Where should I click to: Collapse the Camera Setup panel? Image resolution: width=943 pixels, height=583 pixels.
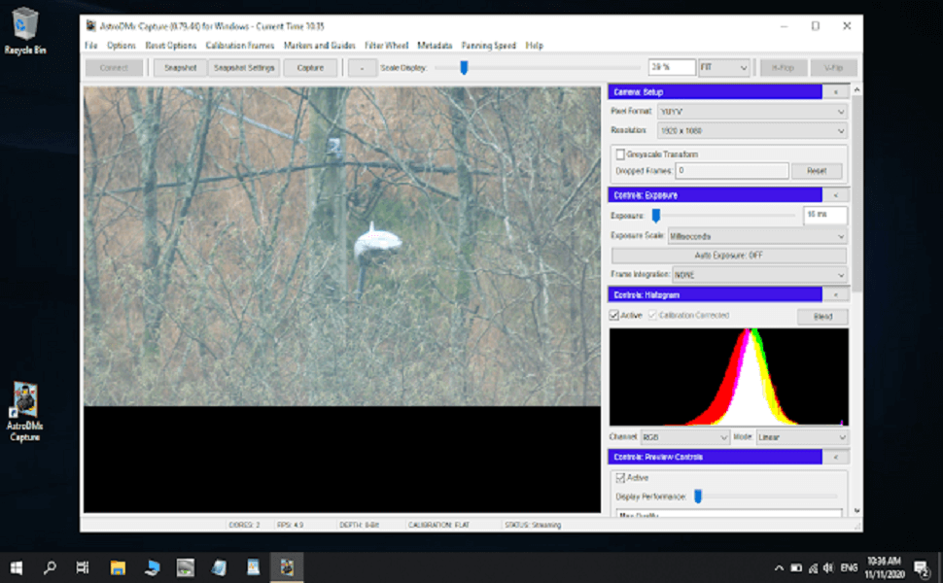click(x=835, y=92)
